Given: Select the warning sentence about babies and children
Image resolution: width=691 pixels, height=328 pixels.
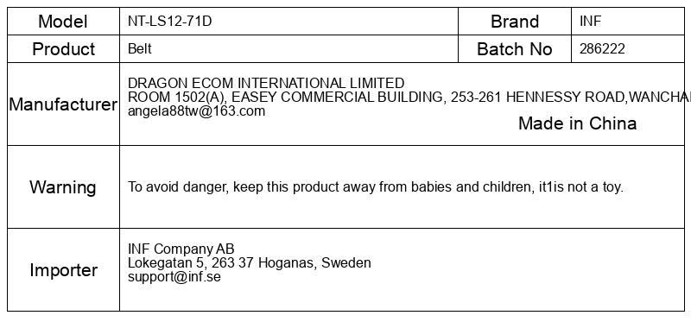Looking at the screenshot, I should point(376,186).
